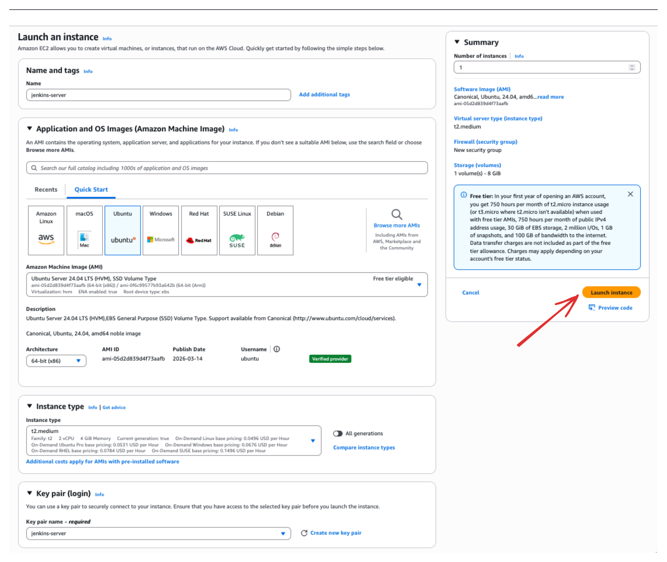The height and width of the screenshot is (562, 667).
Task: Choose the macOS AMI tile
Action: (85, 231)
